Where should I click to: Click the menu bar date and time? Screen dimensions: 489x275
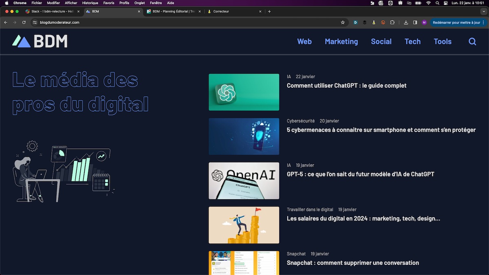[x=468, y=3]
